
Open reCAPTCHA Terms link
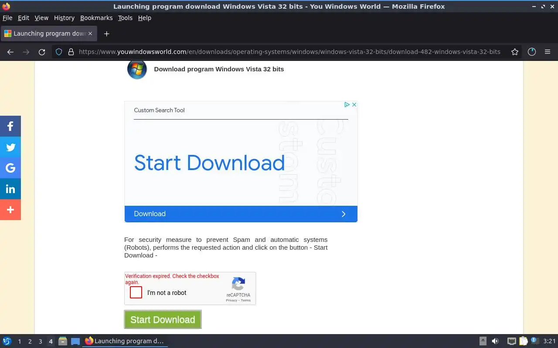[246, 301]
